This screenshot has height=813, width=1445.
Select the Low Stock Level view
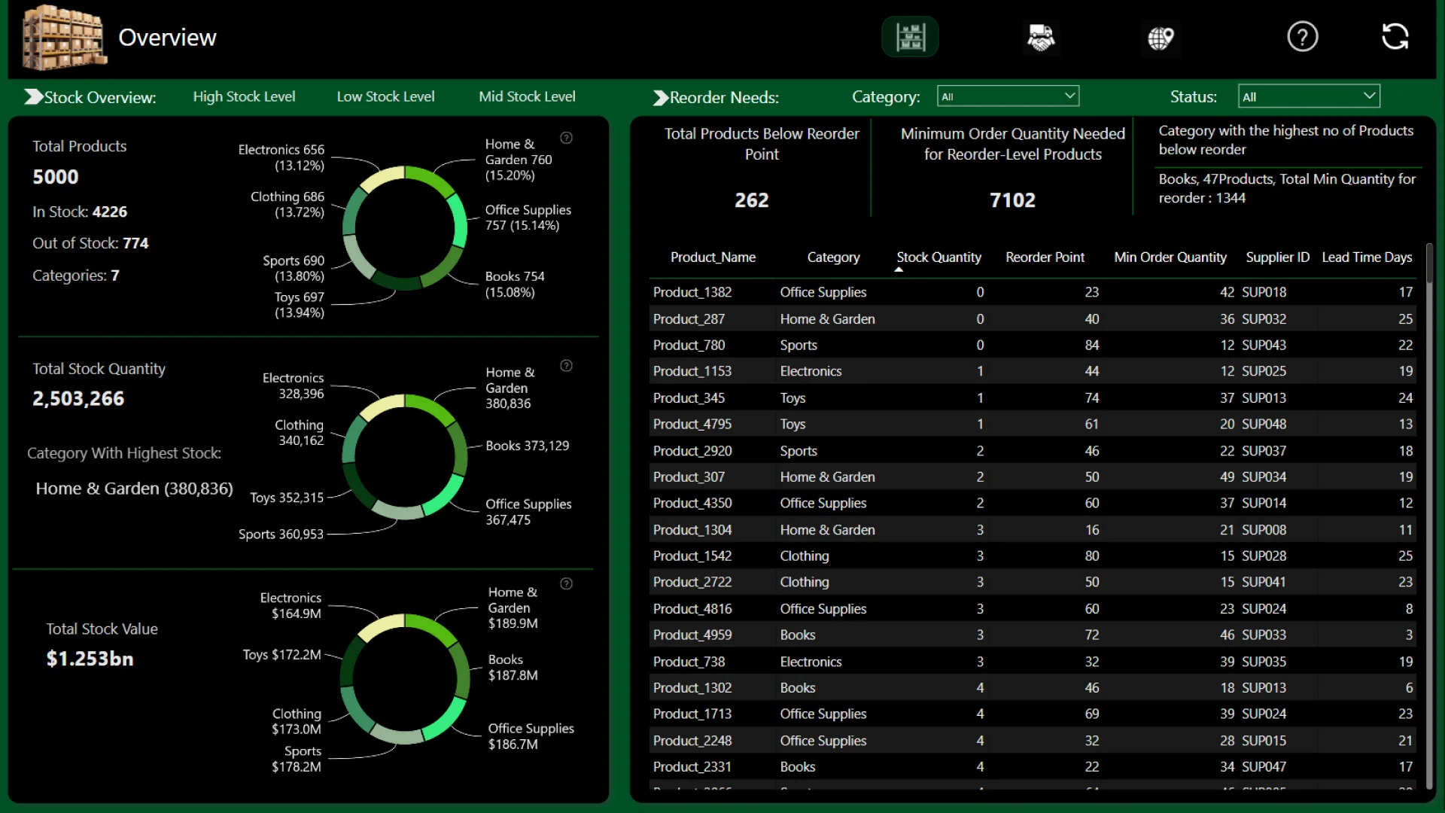(385, 96)
